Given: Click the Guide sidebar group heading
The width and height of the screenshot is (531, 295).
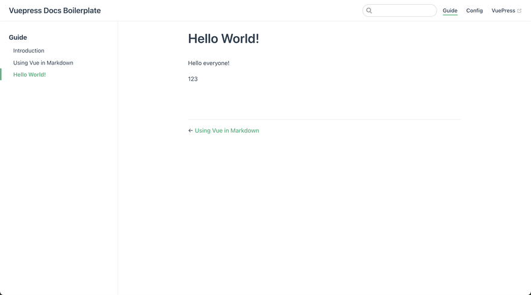Looking at the screenshot, I should tap(18, 37).
